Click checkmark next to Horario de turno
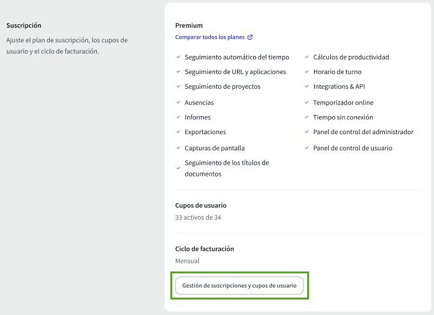This screenshot has width=434, height=315. 307,71
